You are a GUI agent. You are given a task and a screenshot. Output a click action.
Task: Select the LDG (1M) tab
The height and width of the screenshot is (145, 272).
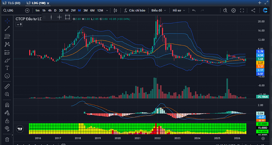point(38,3)
